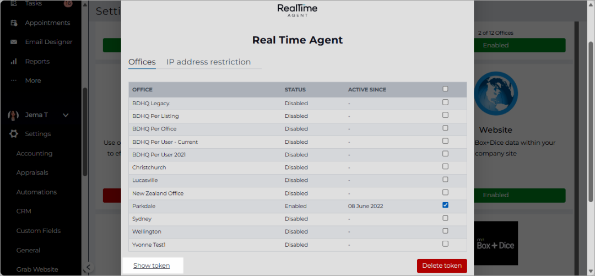The height and width of the screenshot is (276, 595).
Task: Open Appraisals settings in sidebar
Action: 33,173
